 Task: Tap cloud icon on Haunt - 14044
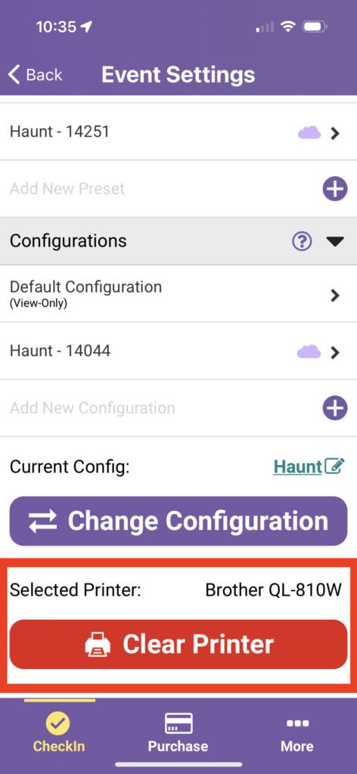tap(309, 351)
